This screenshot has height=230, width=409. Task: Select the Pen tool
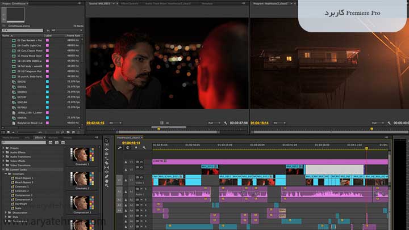tap(107, 176)
